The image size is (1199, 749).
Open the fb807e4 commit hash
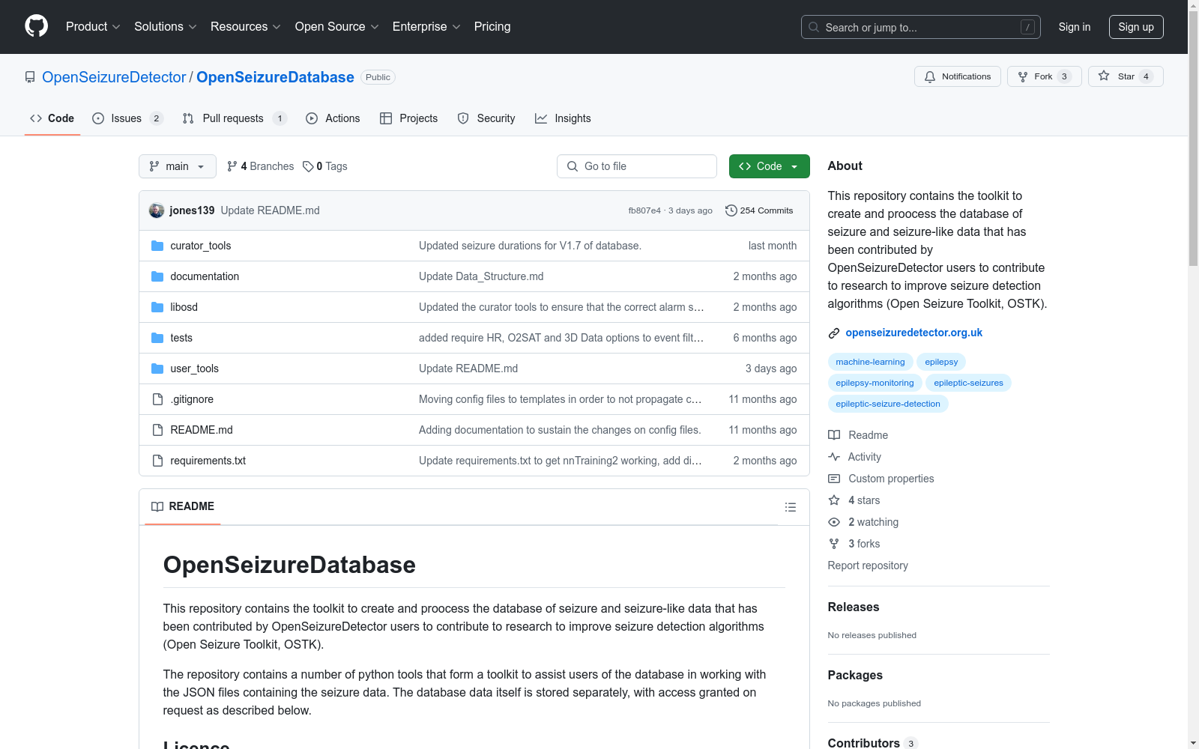(644, 210)
